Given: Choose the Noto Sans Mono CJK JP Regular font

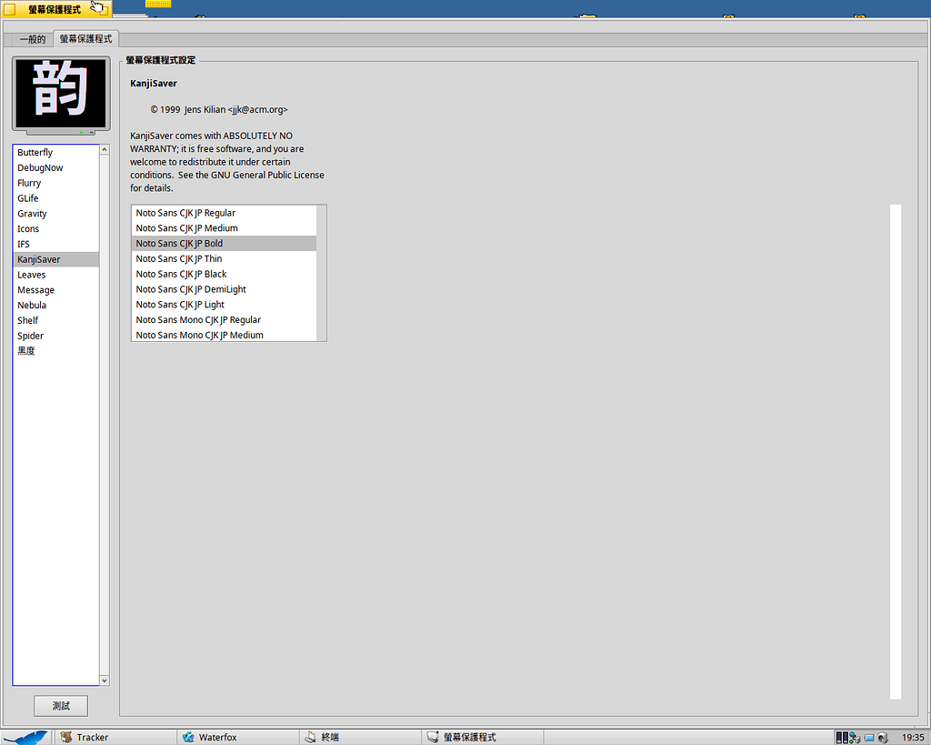Looking at the screenshot, I should (x=197, y=319).
